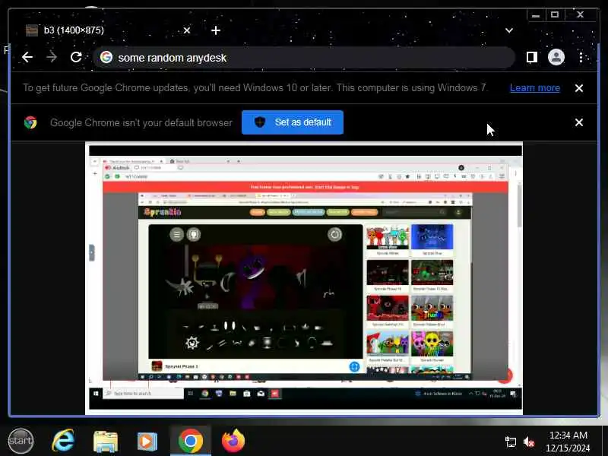Click the muted volume tray icon

click(x=529, y=442)
